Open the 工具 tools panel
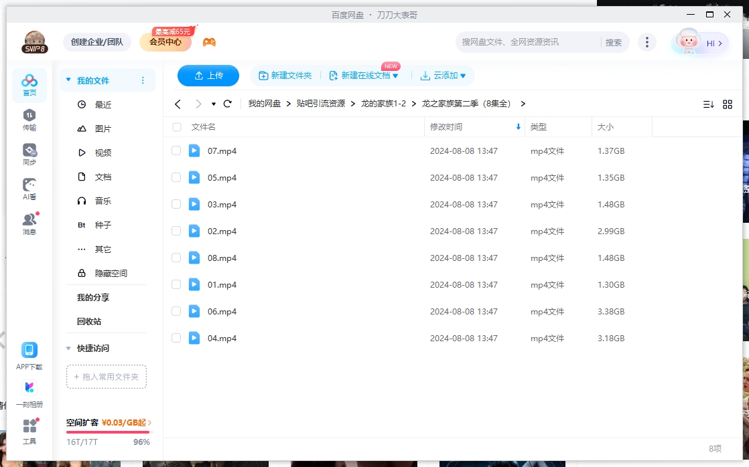749x467 pixels. coord(29,431)
